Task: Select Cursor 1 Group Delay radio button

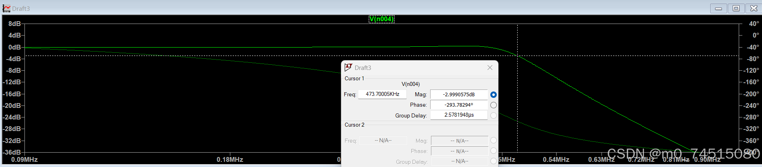Action: (494, 115)
